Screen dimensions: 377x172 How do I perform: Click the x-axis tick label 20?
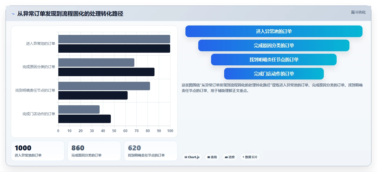[x=80, y=131]
